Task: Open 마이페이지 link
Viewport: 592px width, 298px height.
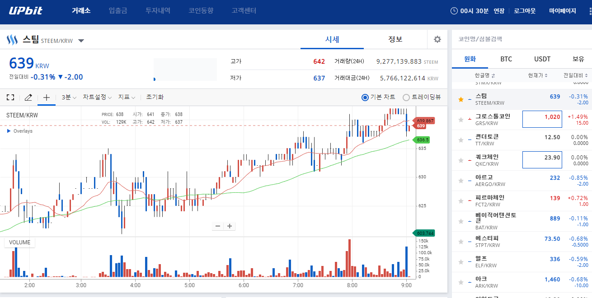Action: tap(563, 11)
